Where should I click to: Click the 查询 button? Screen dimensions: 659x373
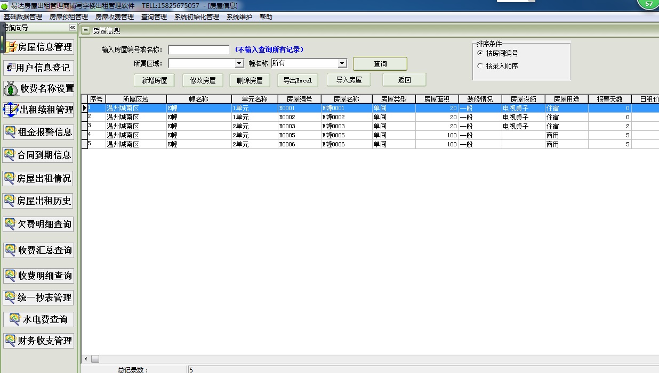click(380, 64)
